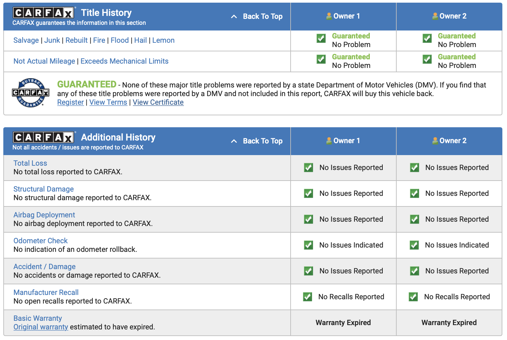Click Owner 2 green check for Salvage row
This screenshot has height=340, width=507.
point(427,38)
